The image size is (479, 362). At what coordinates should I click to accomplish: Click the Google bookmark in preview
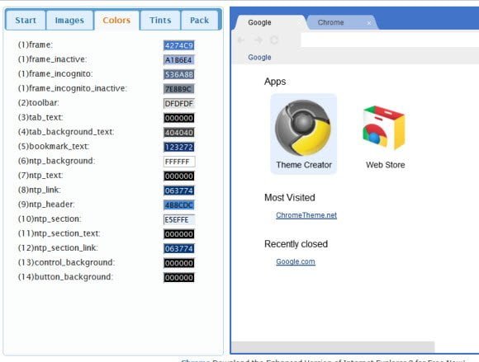[x=259, y=58]
